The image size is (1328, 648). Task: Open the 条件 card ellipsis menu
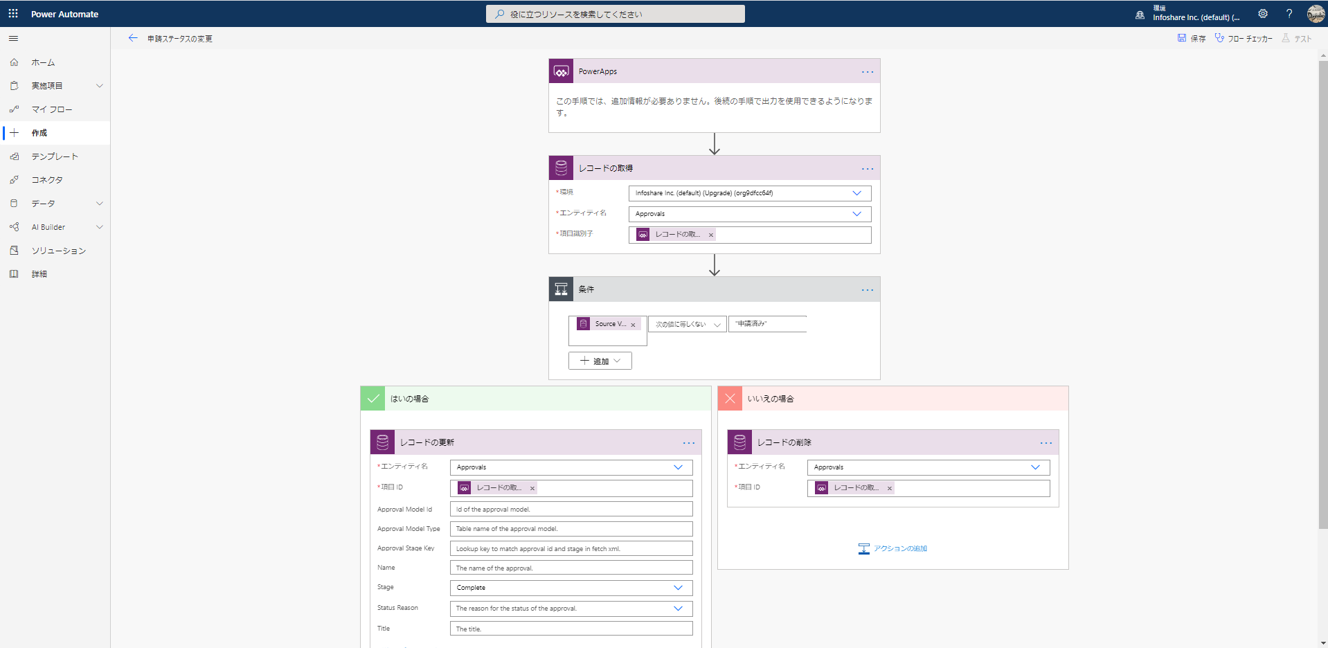click(x=868, y=290)
